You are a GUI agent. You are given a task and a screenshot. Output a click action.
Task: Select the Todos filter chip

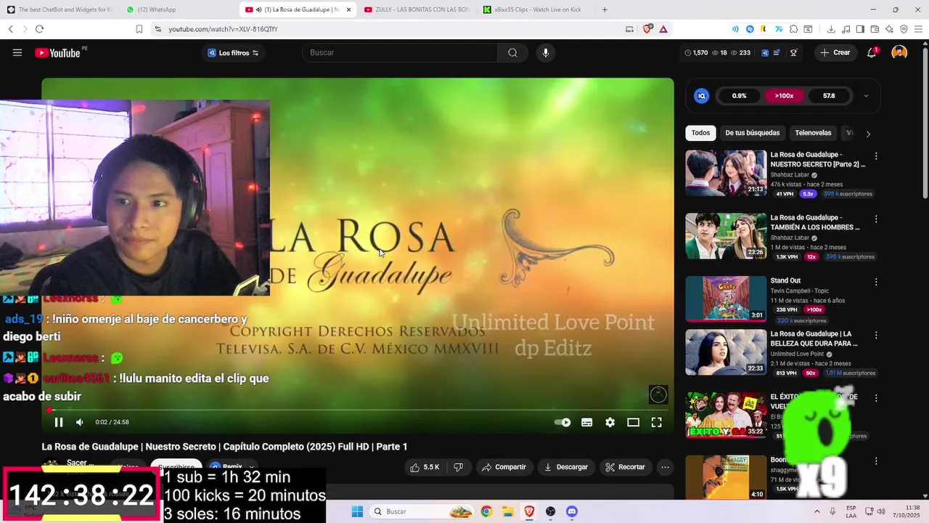coord(700,133)
